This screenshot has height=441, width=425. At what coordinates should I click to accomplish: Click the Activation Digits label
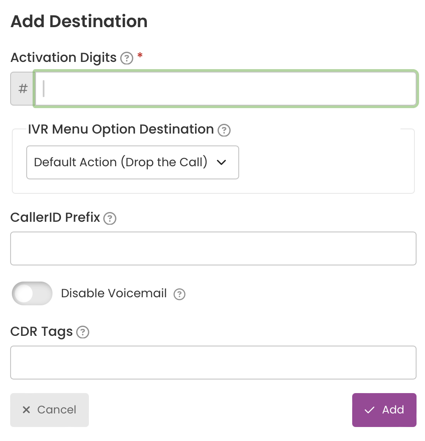point(63,58)
